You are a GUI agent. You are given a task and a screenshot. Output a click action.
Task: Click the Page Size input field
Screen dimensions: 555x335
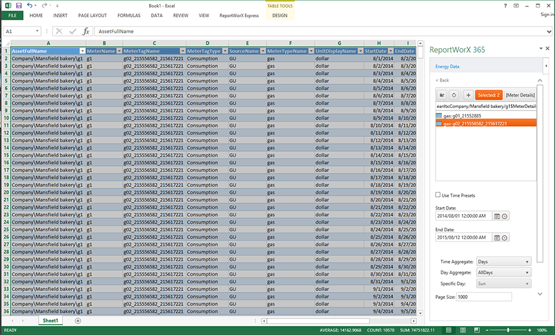pos(484,297)
